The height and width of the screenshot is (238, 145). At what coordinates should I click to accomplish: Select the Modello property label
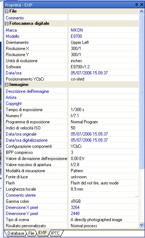click(13, 36)
